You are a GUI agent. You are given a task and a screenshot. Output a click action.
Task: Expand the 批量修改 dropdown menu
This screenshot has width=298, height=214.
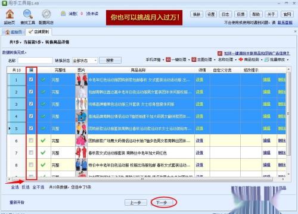[x=288, y=59]
